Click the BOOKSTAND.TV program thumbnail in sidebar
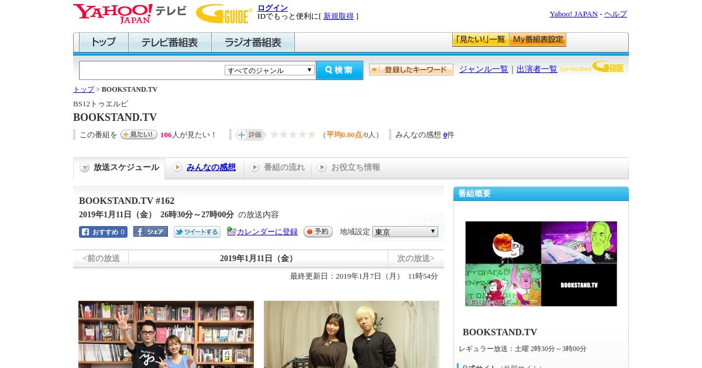This screenshot has width=702, height=368. pyautogui.click(x=541, y=263)
